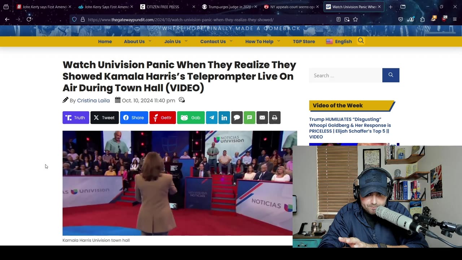The width and height of the screenshot is (462, 260).
Task: Open the extensions puzzle icon
Action: pyautogui.click(x=422, y=19)
